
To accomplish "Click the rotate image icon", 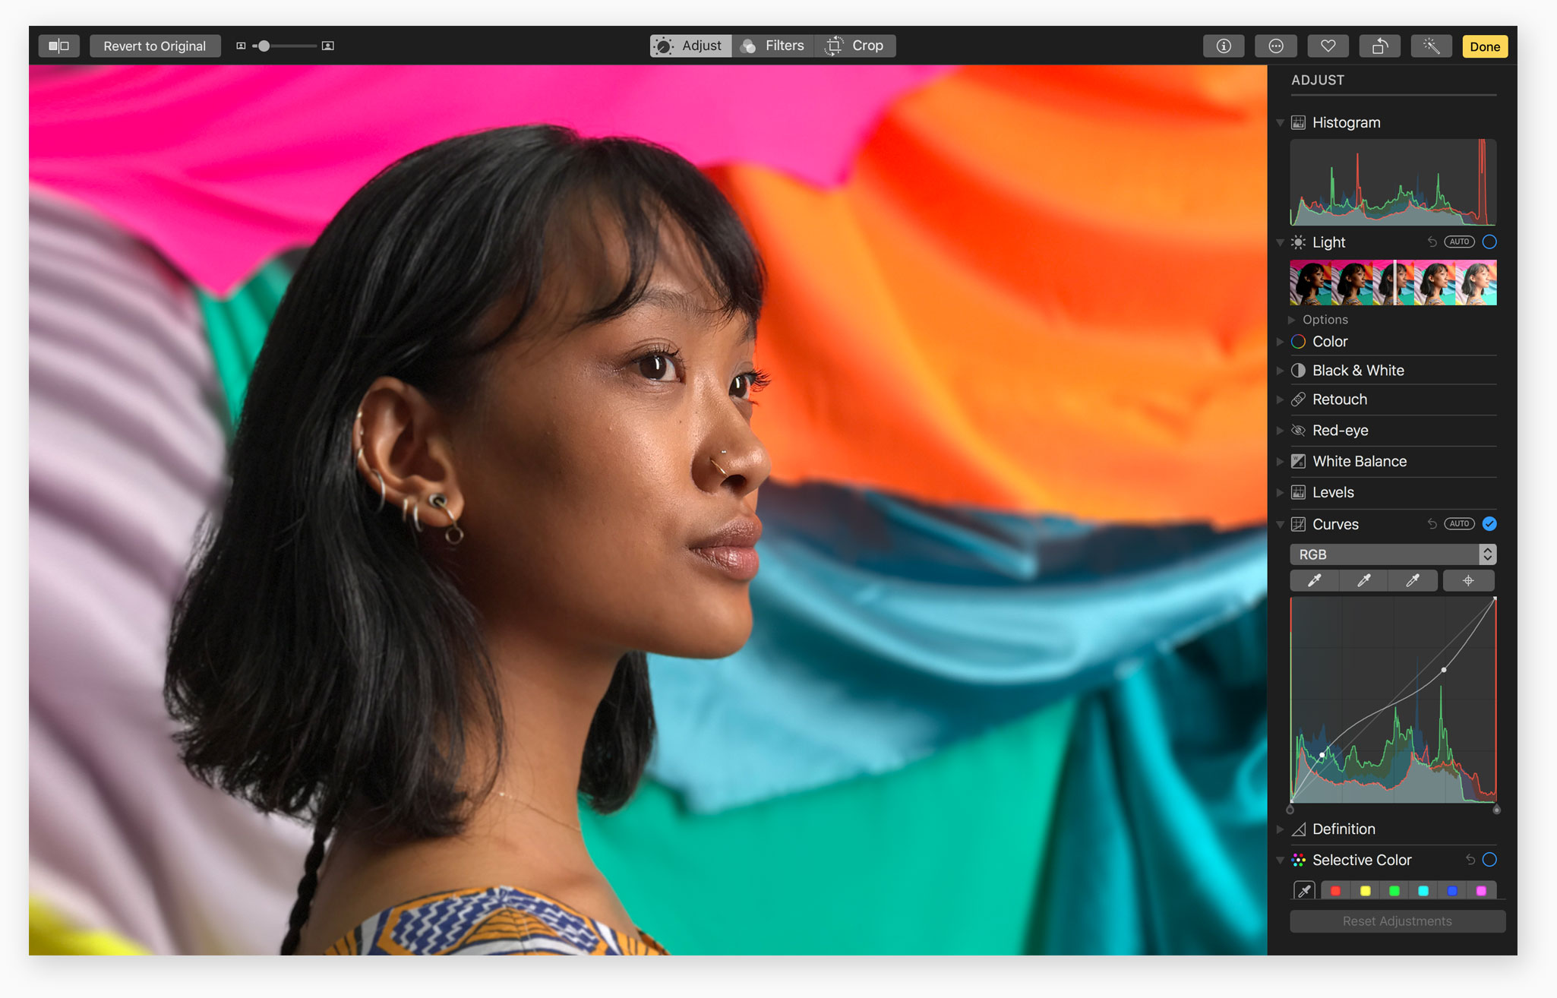I will pyautogui.click(x=1379, y=46).
